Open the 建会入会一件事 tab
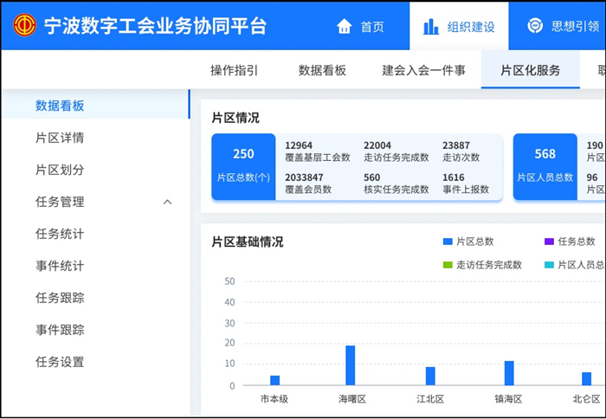The height and width of the screenshot is (419, 606). [423, 71]
